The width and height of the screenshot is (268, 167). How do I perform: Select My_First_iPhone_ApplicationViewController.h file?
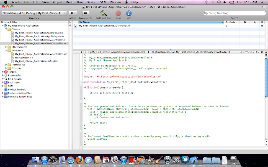(40, 40)
